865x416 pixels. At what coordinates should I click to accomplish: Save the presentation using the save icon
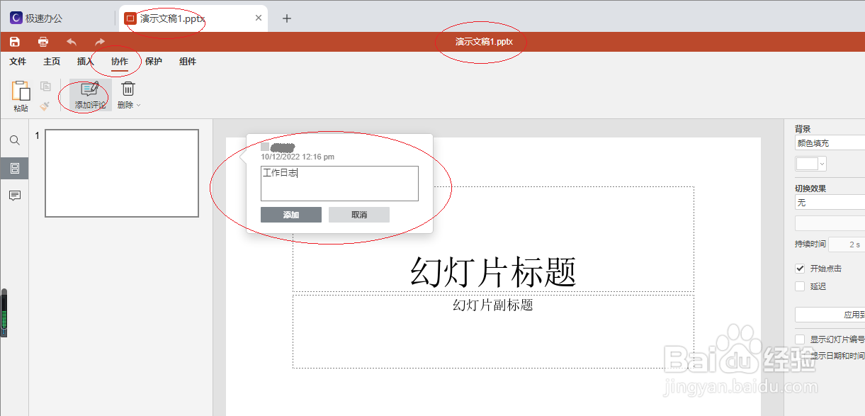14,41
